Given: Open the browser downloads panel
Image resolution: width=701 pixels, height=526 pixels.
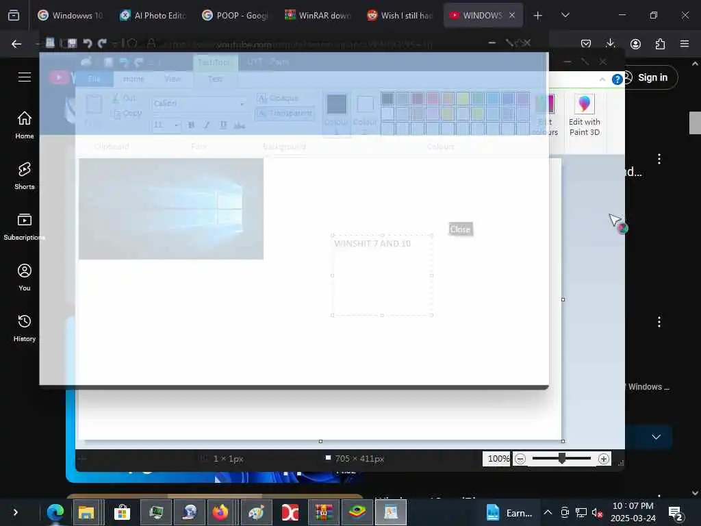Looking at the screenshot, I should pyautogui.click(x=610, y=44).
